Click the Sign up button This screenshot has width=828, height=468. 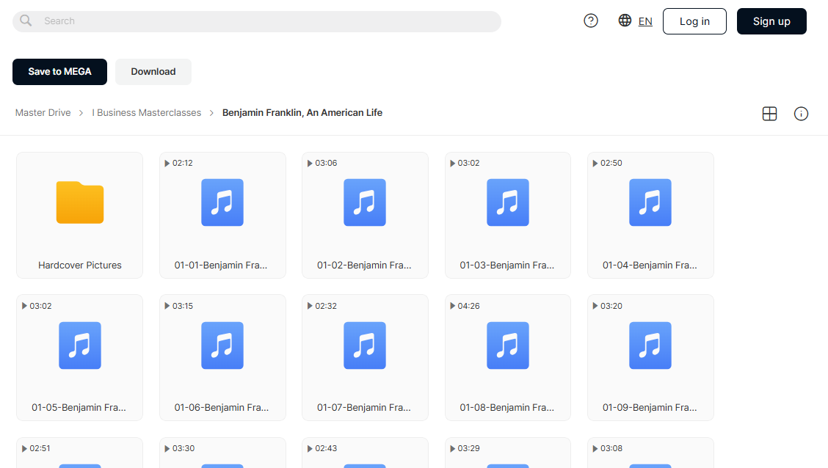[x=771, y=21]
